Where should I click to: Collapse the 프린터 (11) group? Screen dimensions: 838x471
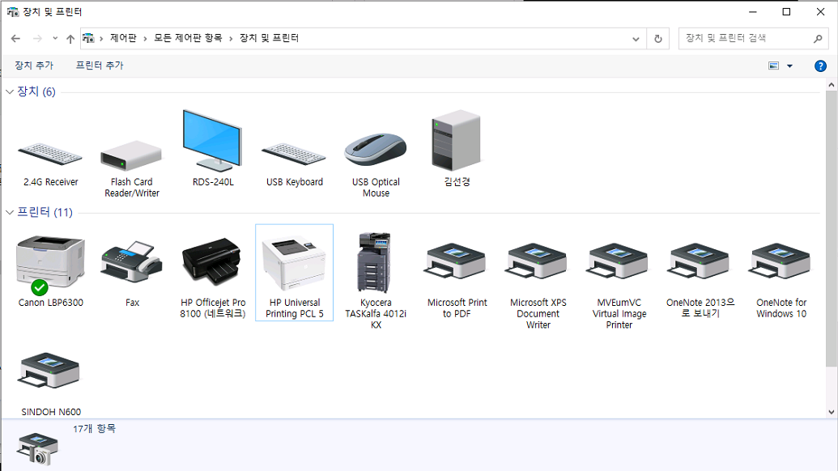tap(10, 213)
